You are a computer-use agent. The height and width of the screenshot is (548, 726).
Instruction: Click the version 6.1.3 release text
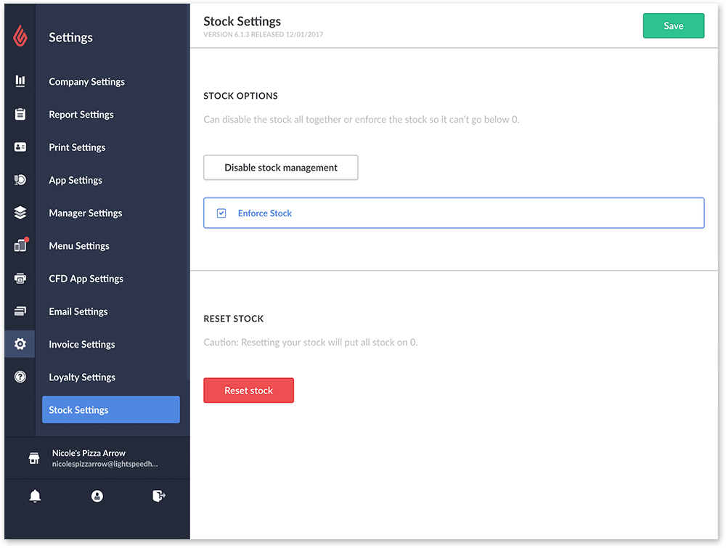pyautogui.click(x=264, y=34)
